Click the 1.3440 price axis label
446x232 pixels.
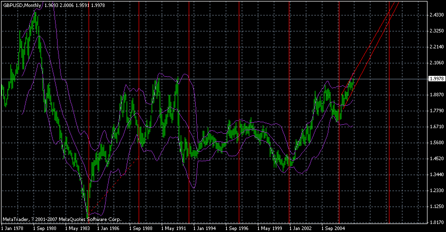(437, 175)
